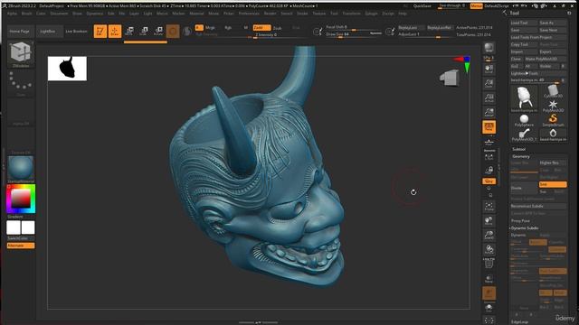579x325 pixels.
Task: Select the Cylinder3D tool icon
Action: [553, 91]
